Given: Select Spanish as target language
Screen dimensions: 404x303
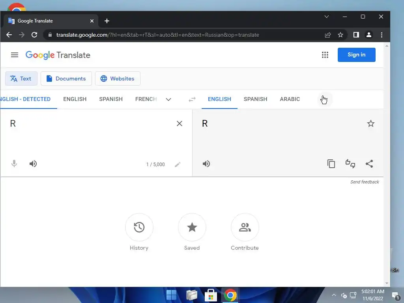Looking at the screenshot, I should tap(255, 99).
